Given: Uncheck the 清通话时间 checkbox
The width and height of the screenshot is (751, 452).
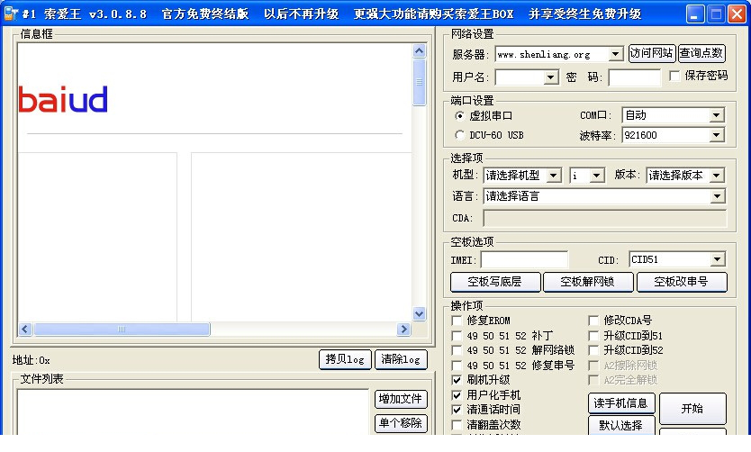Looking at the screenshot, I should (457, 410).
